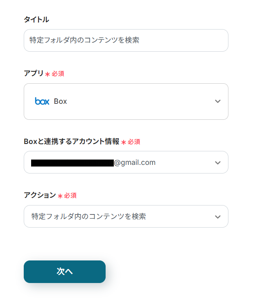Screen dimensions: 253x299
Task: Click the redacted email address area
Action: click(72, 163)
